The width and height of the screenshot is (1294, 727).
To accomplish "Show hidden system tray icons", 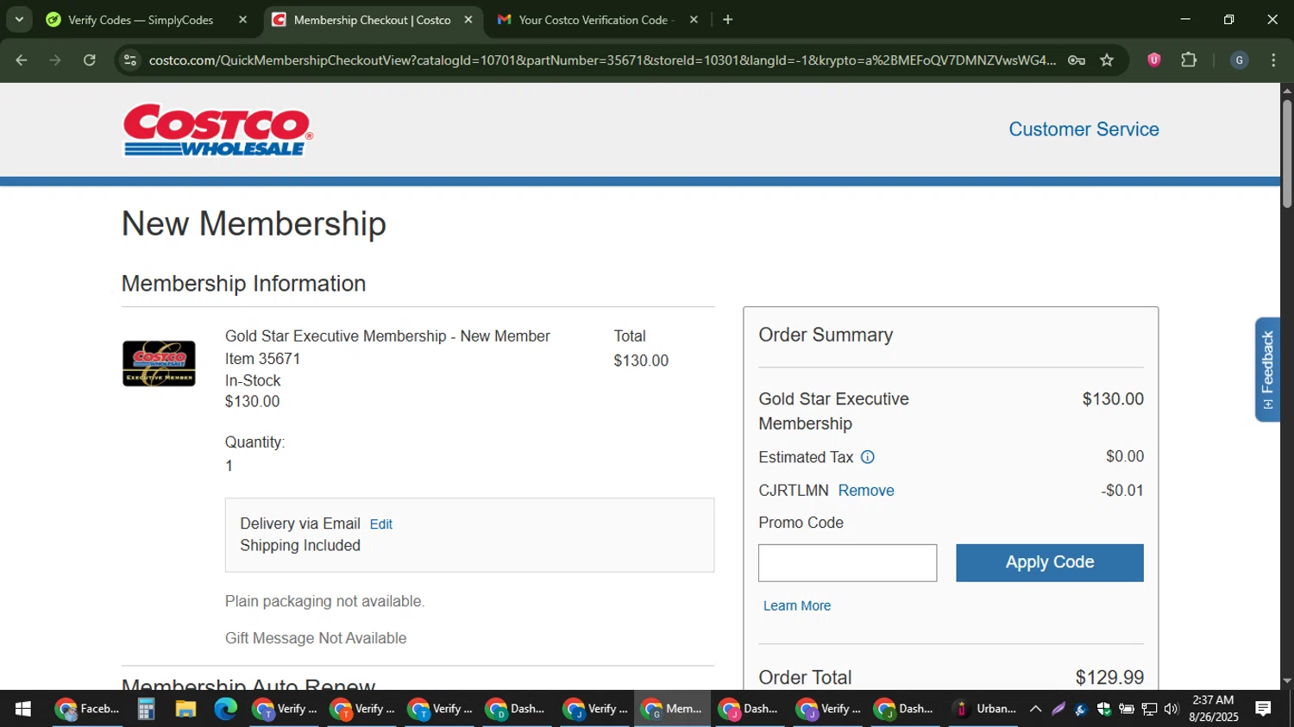I will pos(1035,709).
